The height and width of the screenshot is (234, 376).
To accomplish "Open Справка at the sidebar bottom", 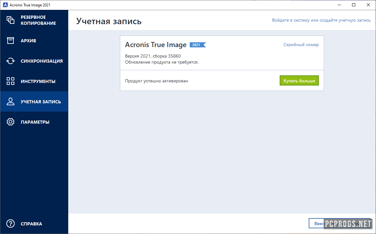I will click(34, 224).
